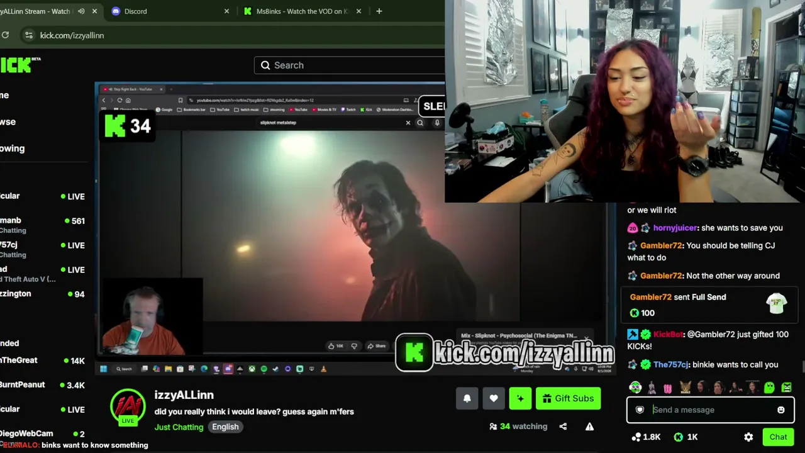Click the Kick search box

click(x=350, y=65)
